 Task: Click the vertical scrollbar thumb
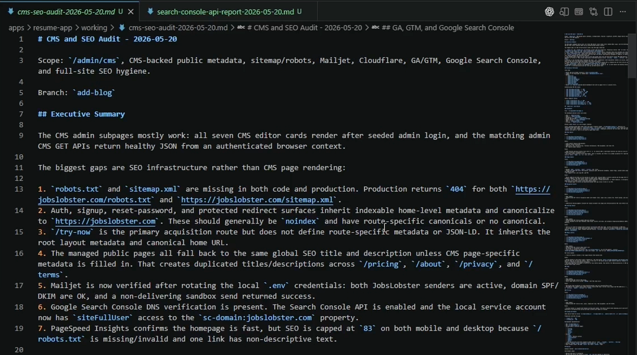coord(632,55)
